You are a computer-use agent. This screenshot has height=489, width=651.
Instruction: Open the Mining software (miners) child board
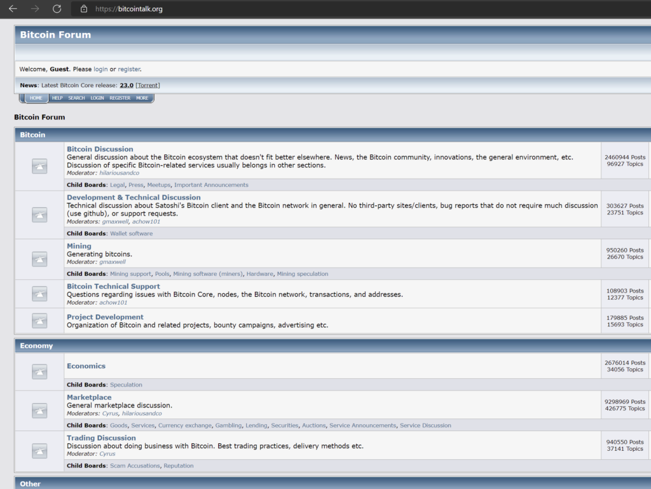208,274
